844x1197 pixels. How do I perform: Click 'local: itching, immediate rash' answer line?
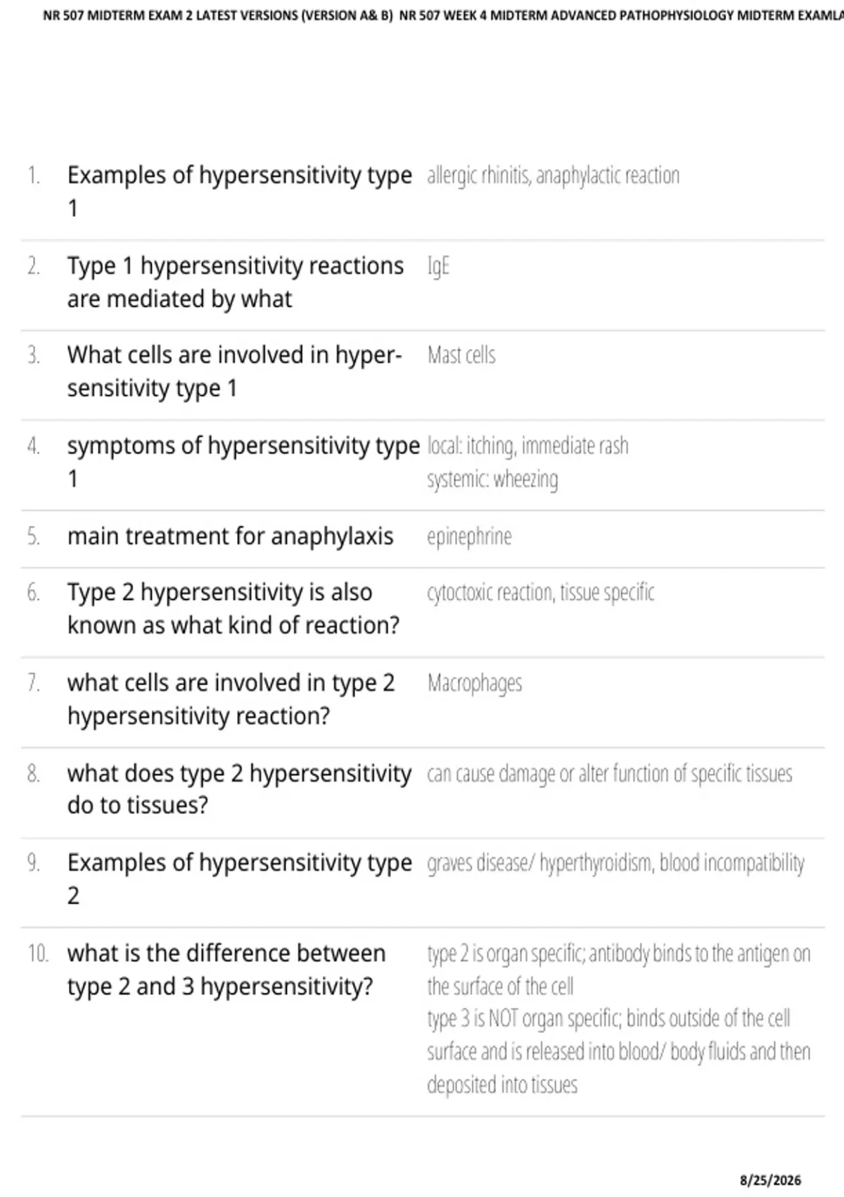tap(527, 446)
